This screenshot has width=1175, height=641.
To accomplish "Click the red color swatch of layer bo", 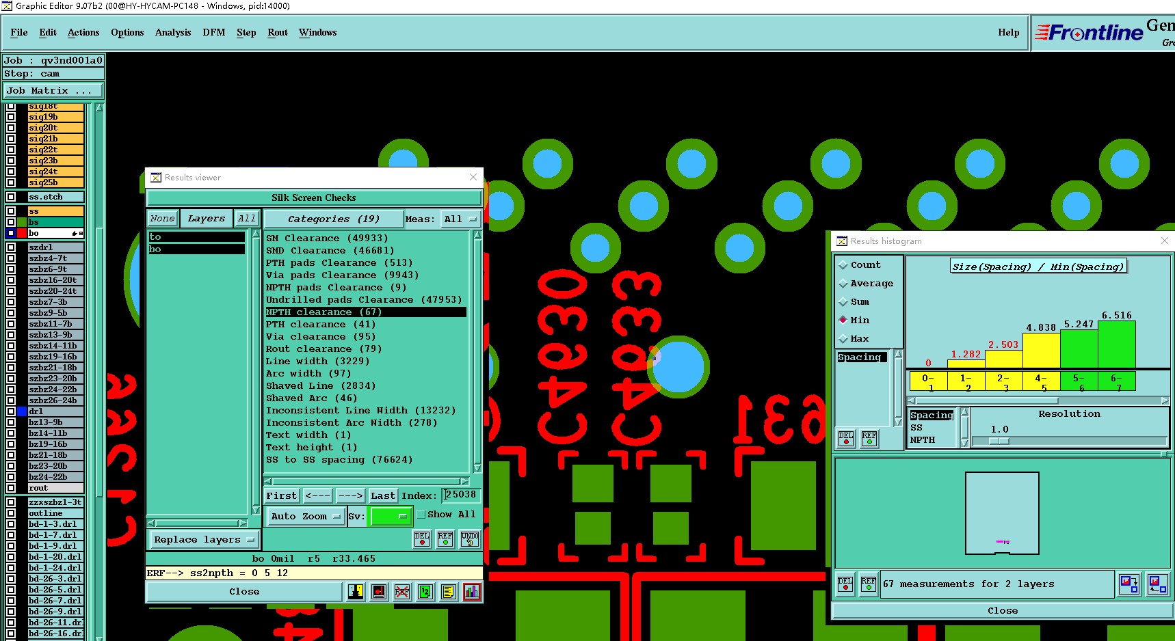I will coord(22,233).
